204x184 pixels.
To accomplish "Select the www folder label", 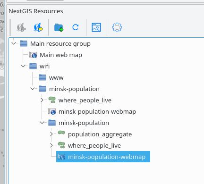I will (56, 78).
